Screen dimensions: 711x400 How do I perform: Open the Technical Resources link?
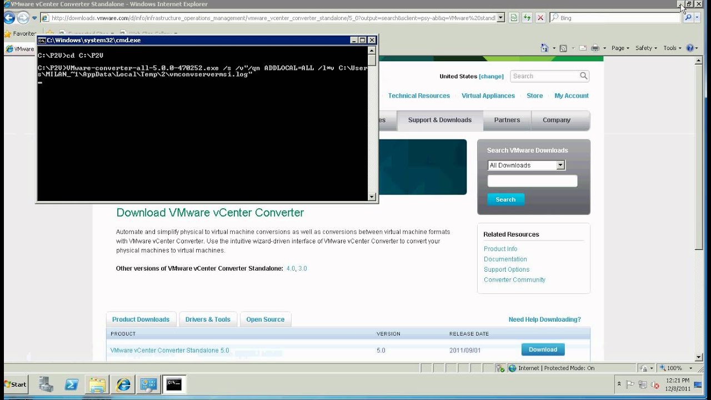pyautogui.click(x=419, y=96)
